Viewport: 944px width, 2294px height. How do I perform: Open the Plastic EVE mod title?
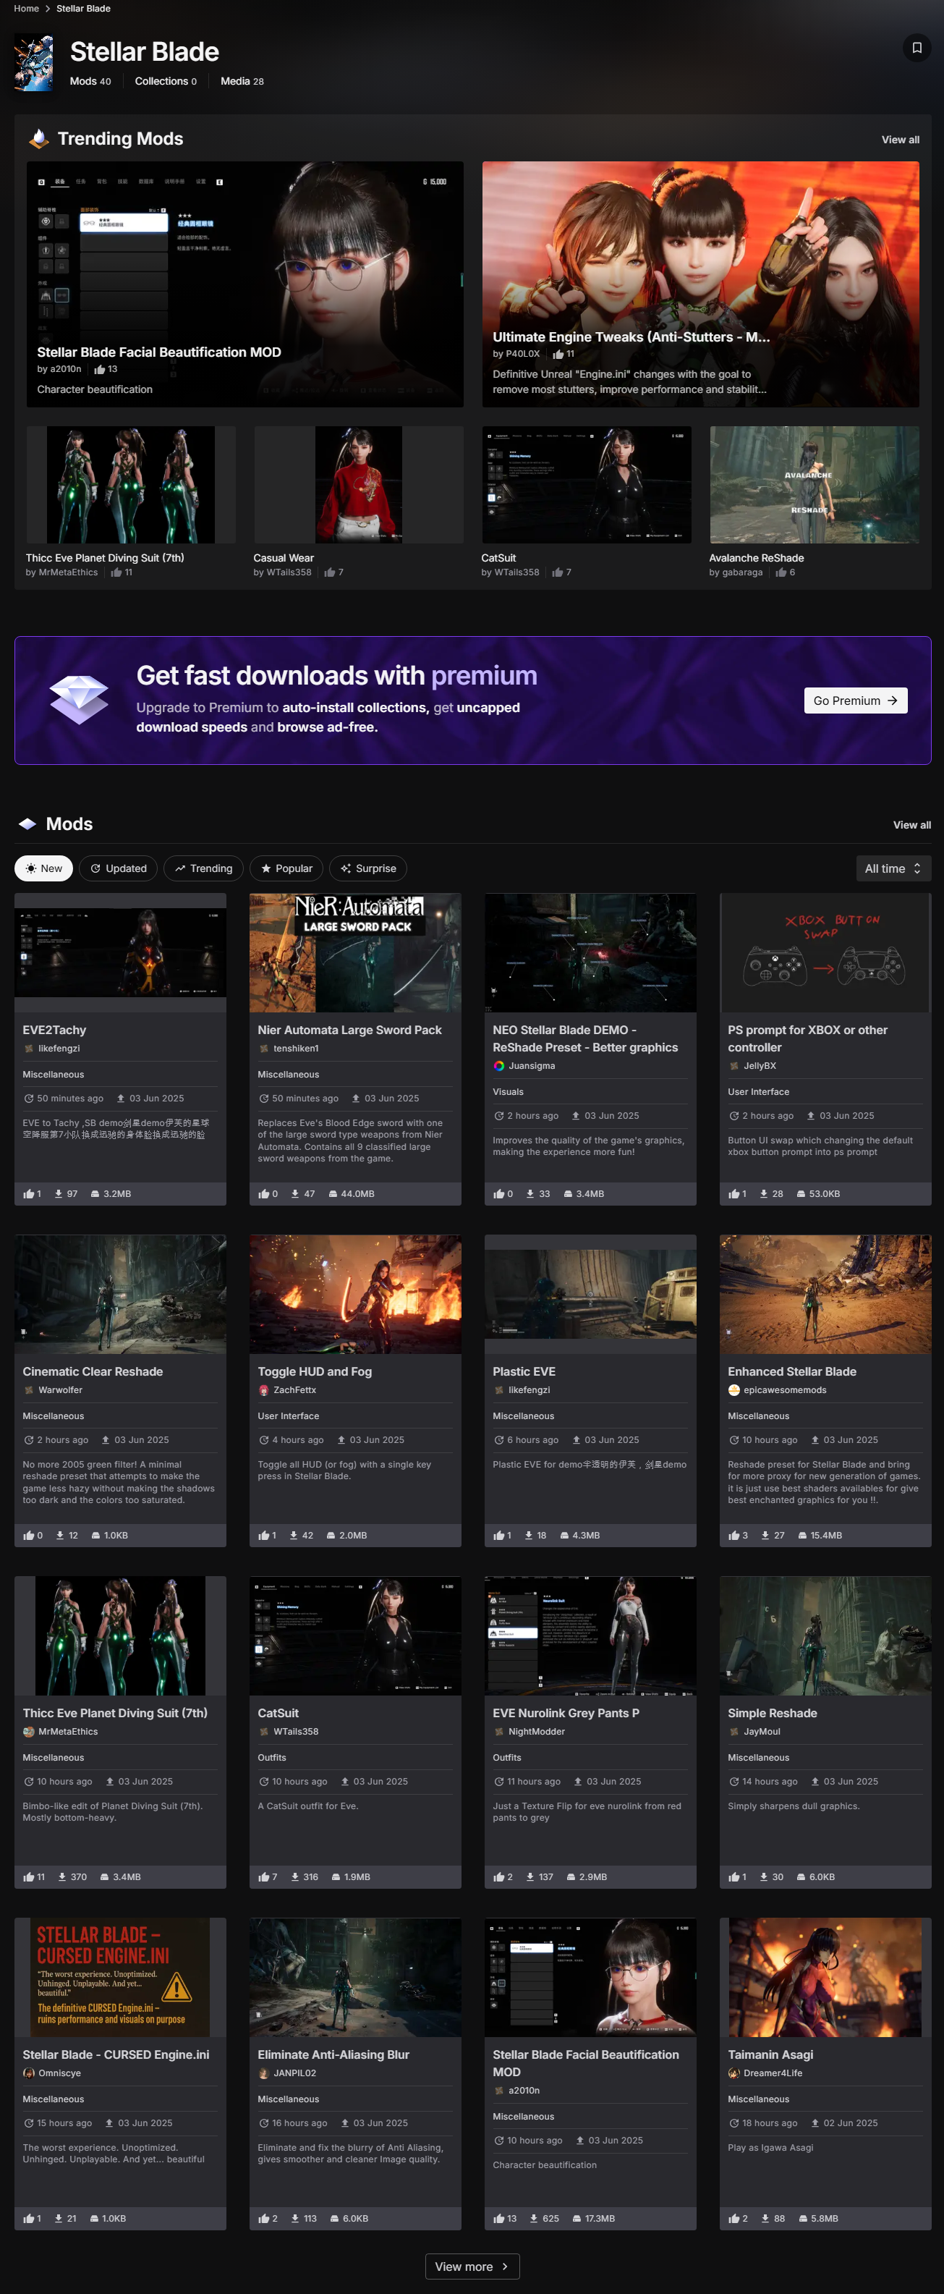(524, 1371)
